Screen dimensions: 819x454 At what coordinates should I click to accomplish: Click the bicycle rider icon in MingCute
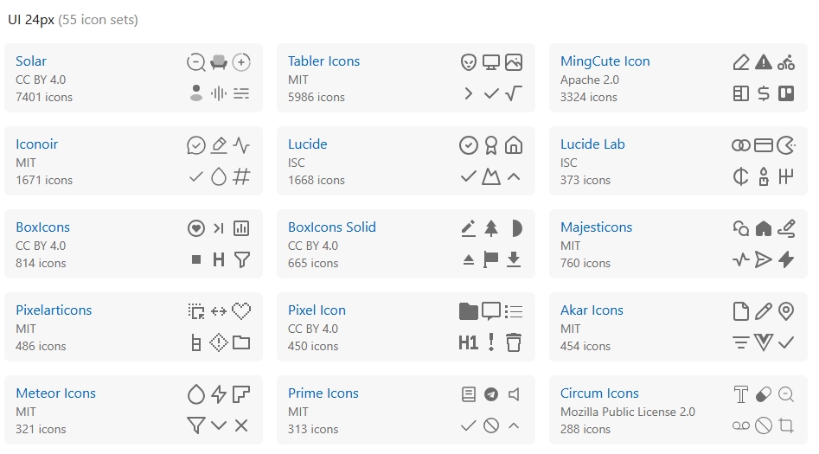(786, 62)
